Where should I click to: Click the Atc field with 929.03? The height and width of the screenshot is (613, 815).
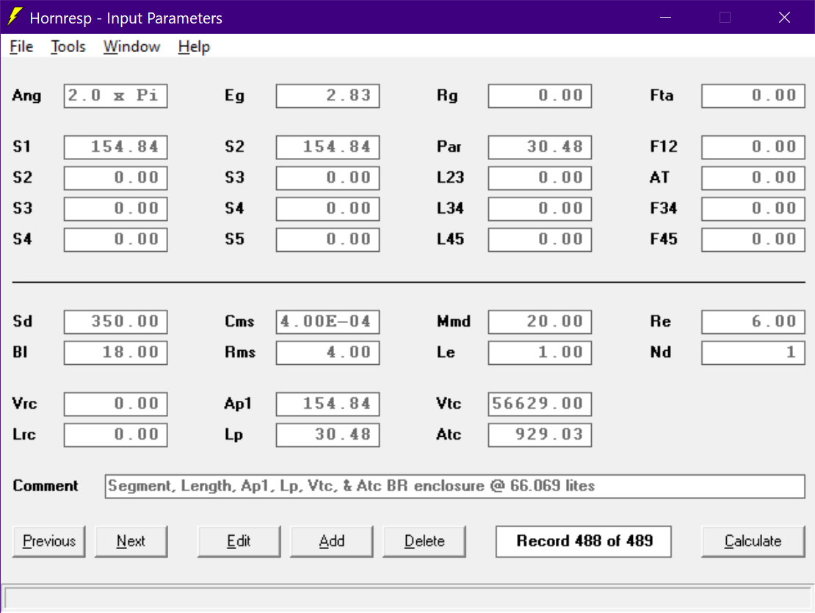(540, 435)
